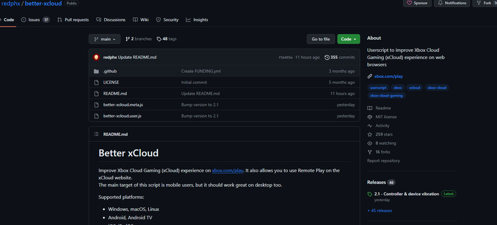Image resolution: width=497 pixels, height=225 pixels.
Task: Click the Pull requests icon
Action: [60, 20]
